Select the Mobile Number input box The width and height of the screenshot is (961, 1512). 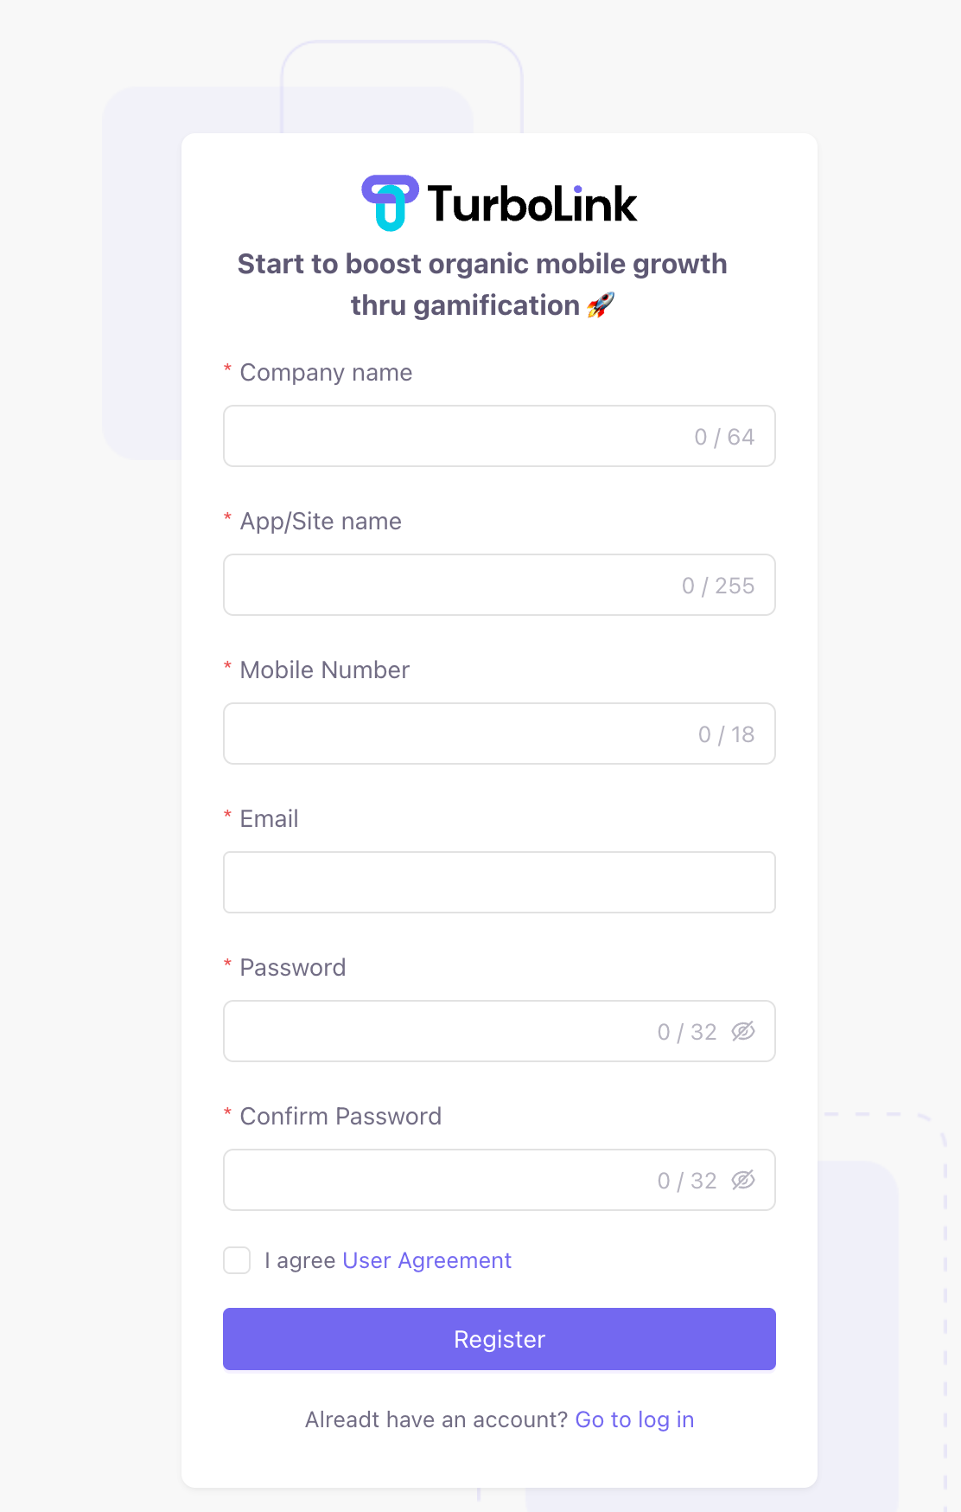pos(458,734)
